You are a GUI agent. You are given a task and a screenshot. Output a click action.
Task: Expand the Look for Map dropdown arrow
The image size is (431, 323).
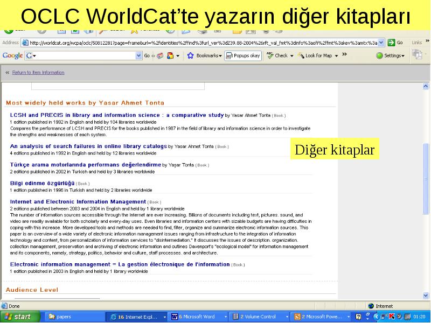[x=336, y=56]
